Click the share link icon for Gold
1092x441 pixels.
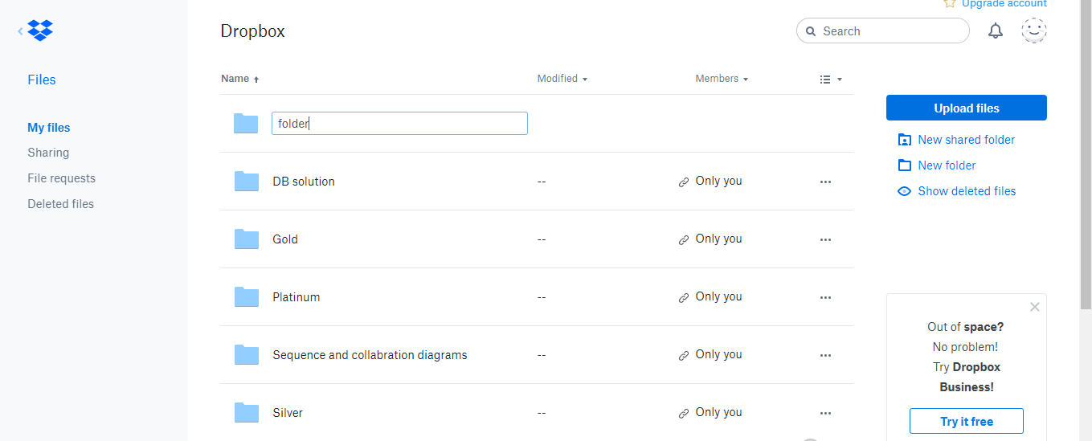coord(684,240)
